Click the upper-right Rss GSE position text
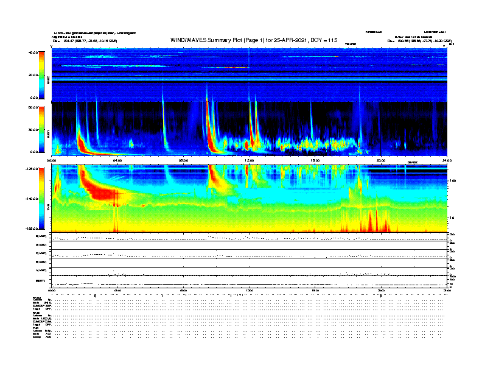This screenshot has width=482, height=373. pos(419,41)
